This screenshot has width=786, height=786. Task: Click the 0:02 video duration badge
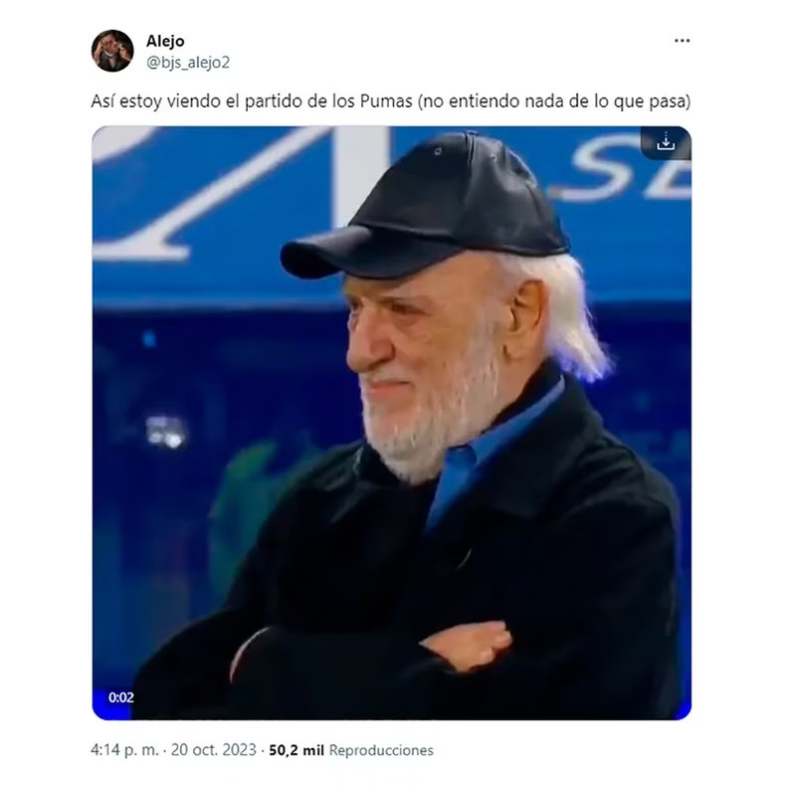(120, 697)
